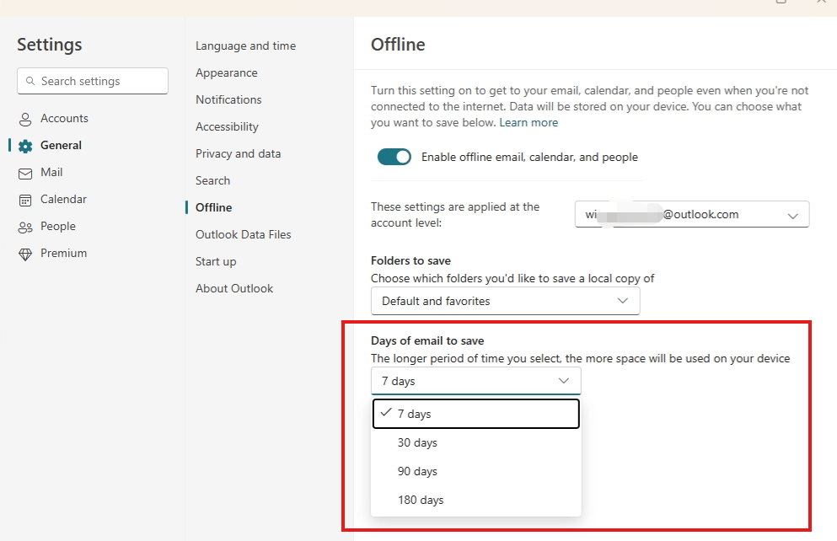This screenshot has width=837, height=541.
Task: Go to Appearance settings
Action: coord(227,72)
